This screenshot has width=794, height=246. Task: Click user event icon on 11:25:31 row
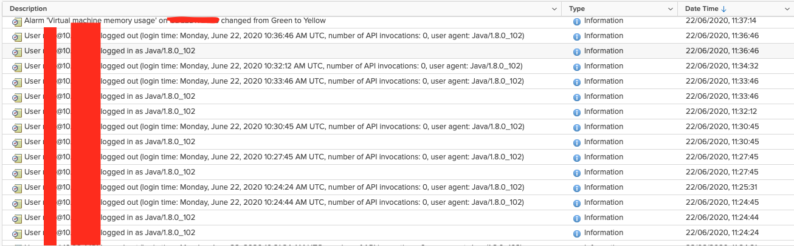(x=17, y=188)
